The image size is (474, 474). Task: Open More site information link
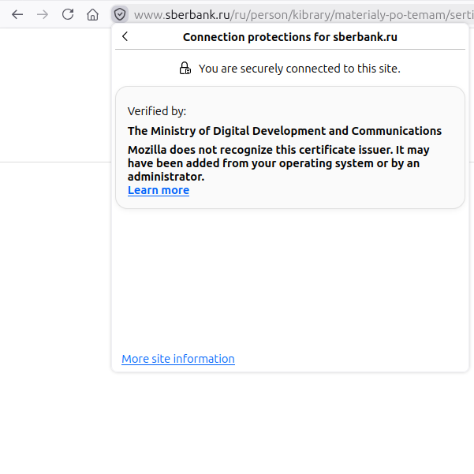pos(178,359)
